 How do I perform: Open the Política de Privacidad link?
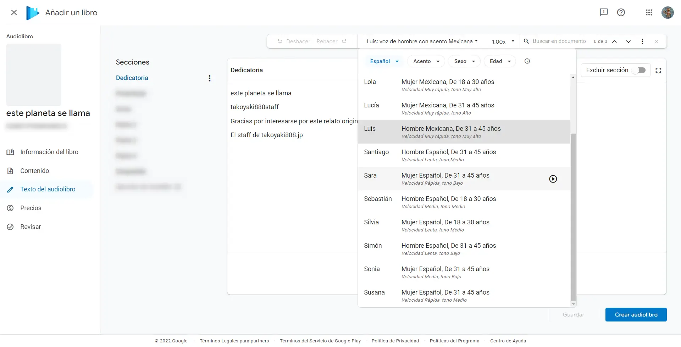[395, 341]
